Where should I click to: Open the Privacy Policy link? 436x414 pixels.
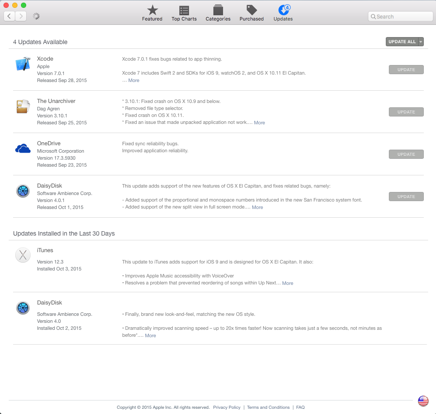(x=227, y=407)
